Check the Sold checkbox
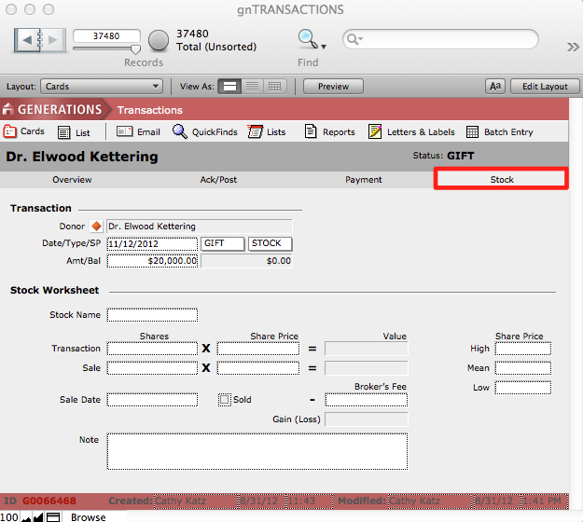 click(224, 400)
